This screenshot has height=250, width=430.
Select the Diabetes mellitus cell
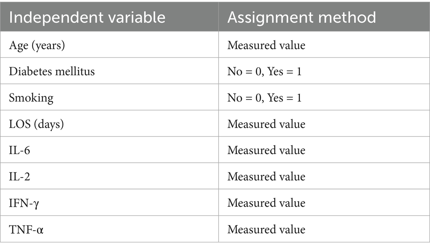[x=52, y=71]
